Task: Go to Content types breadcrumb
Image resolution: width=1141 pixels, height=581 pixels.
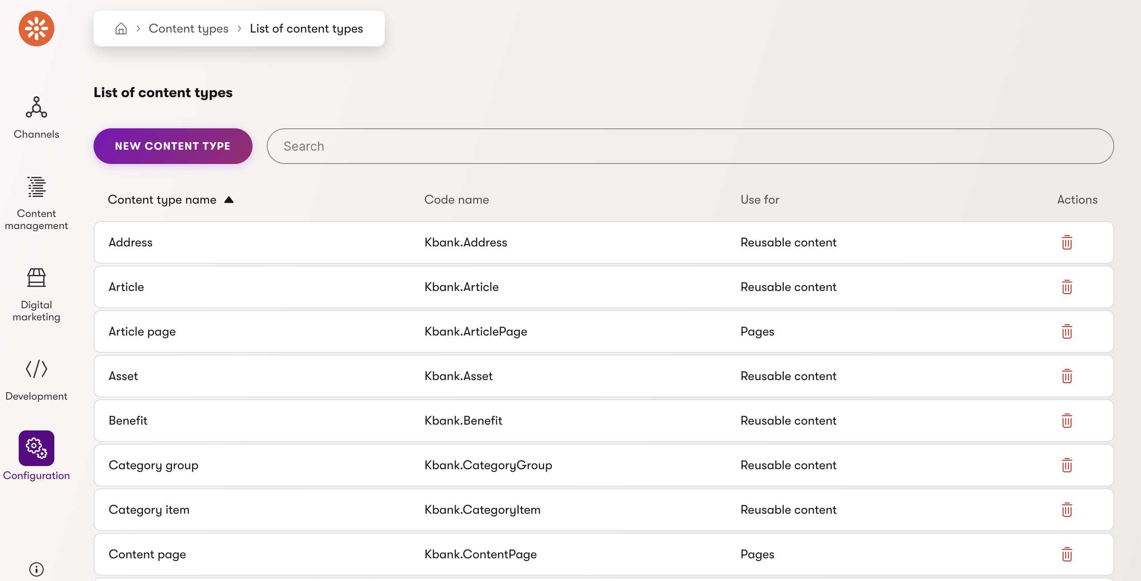Action: 188,29
